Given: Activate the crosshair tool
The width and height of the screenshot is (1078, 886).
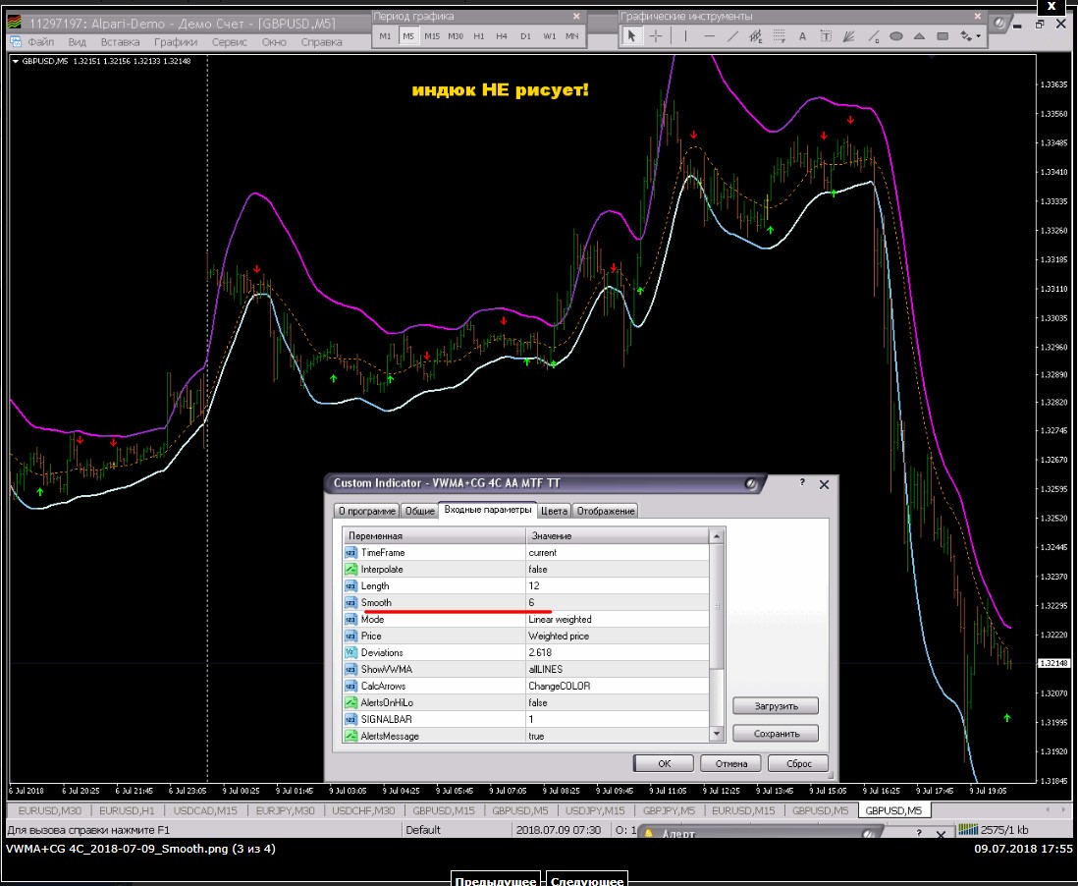Looking at the screenshot, I should (x=655, y=36).
